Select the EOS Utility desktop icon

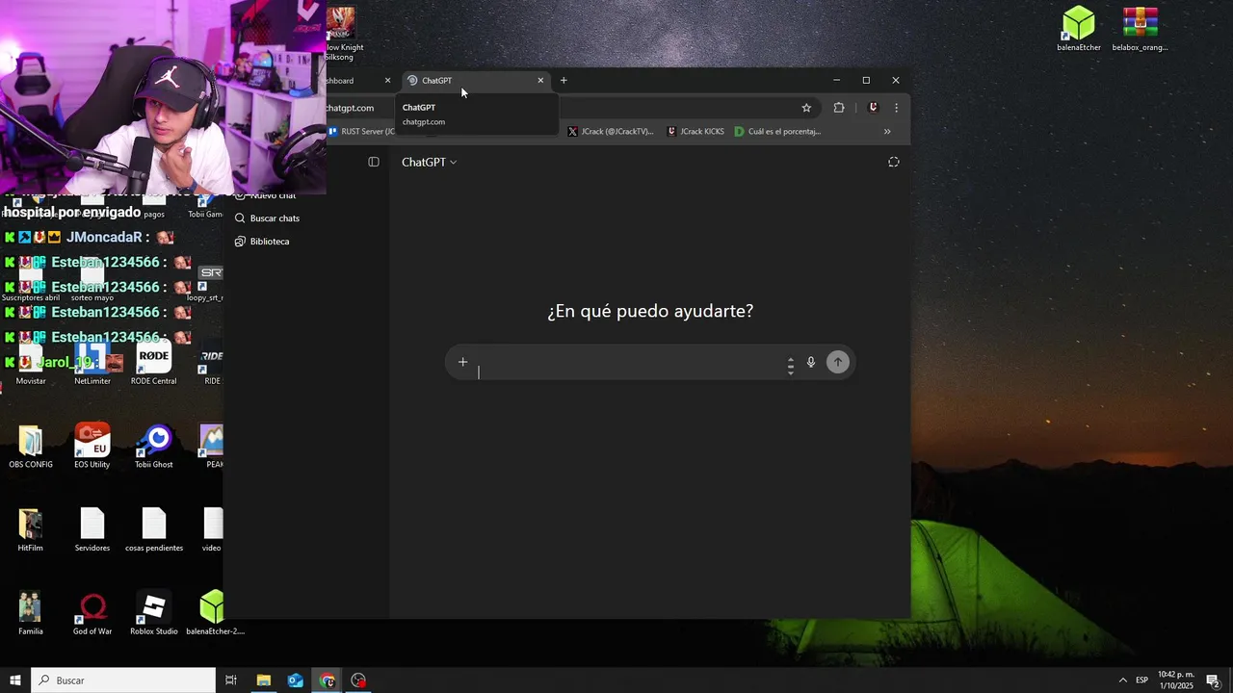coord(92,447)
